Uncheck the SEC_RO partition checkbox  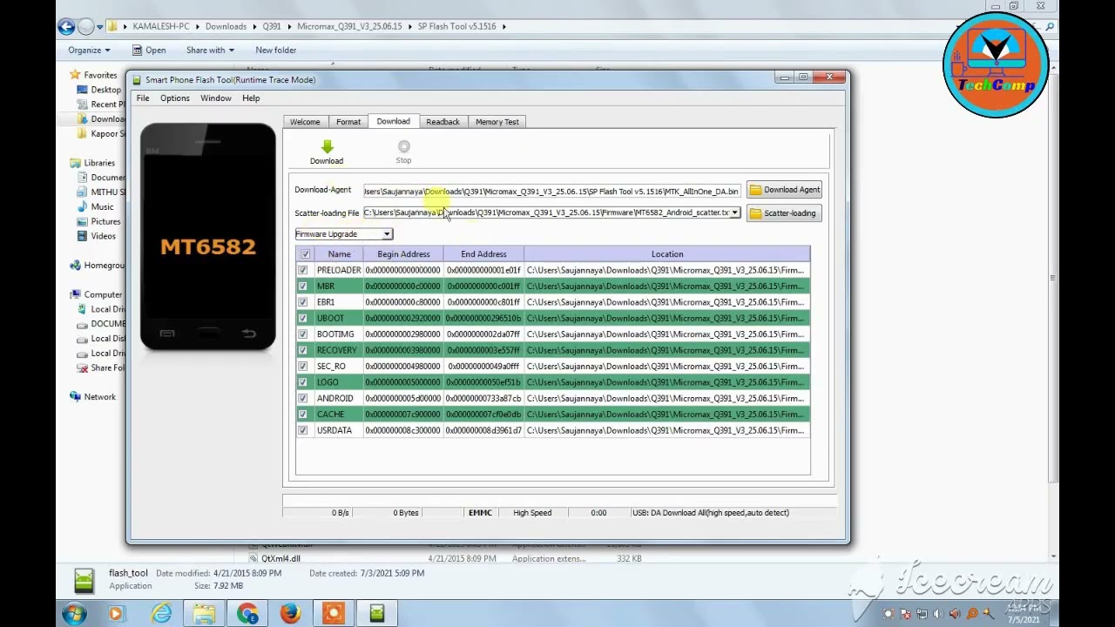click(303, 367)
